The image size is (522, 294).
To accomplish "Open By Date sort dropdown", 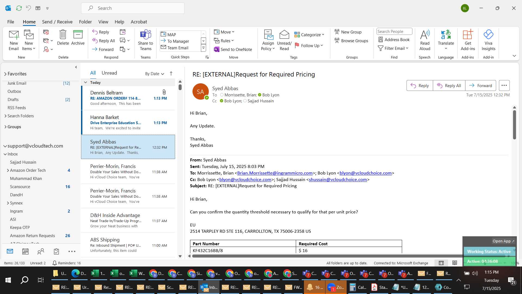I will click(x=154, y=73).
